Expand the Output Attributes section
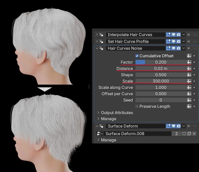The height and width of the screenshot is (172, 199). coord(98,113)
